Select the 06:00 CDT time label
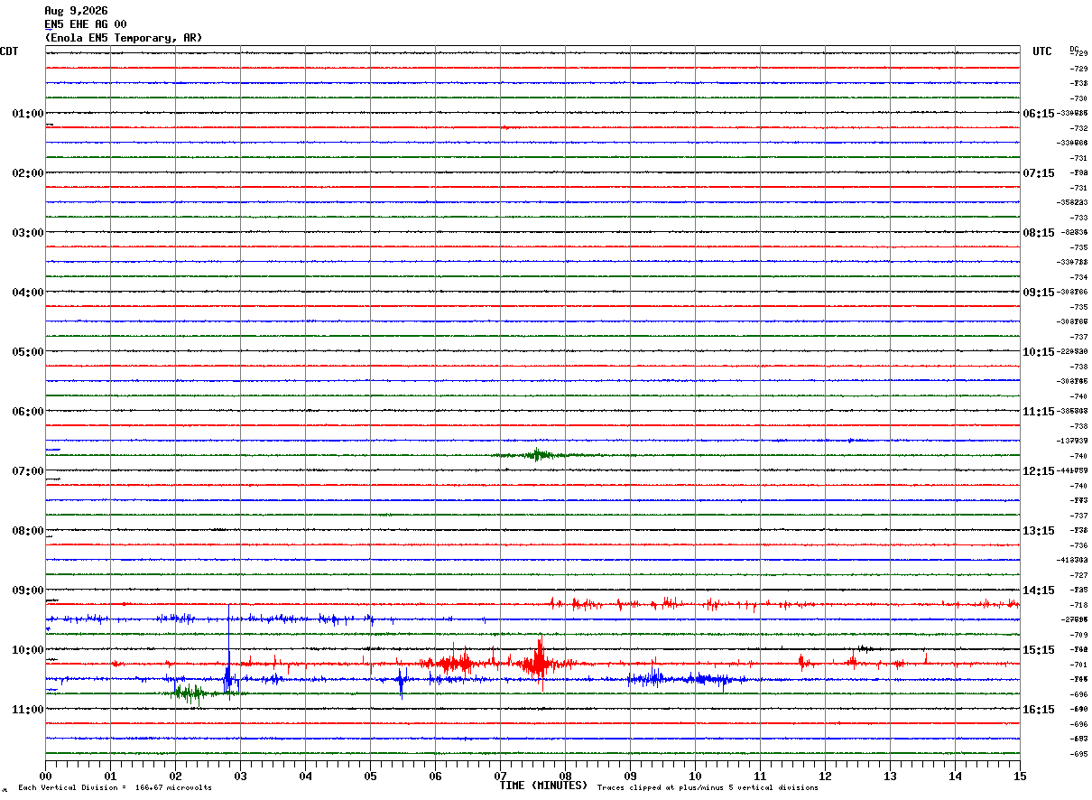This screenshot has width=1092, height=800. [28, 412]
